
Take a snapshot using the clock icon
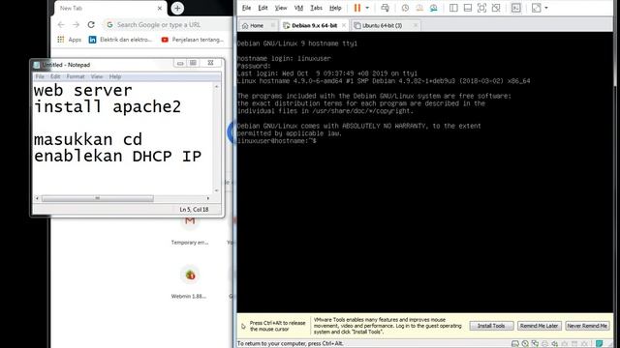click(x=405, y=8)
